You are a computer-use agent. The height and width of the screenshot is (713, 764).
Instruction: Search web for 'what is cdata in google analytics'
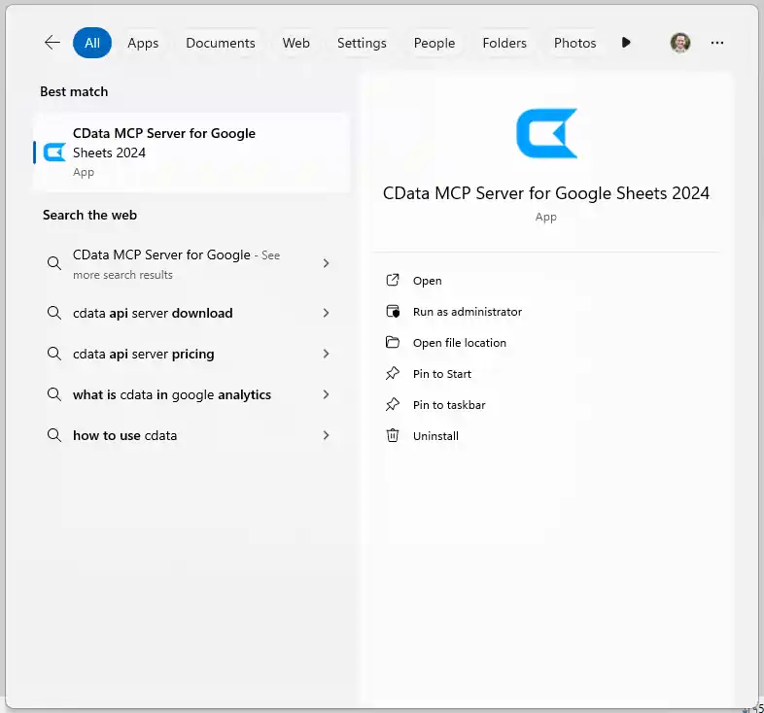pyautogui.click(x=172, y=395)
